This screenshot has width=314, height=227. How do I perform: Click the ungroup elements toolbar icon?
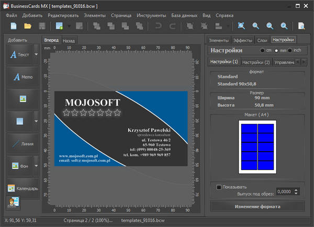(x=204, y=26)
